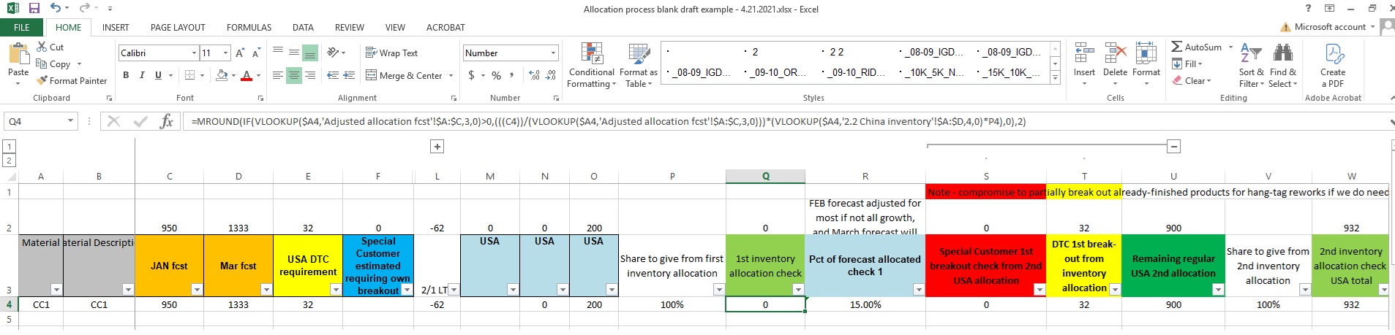Screen dimensions: 1395x335
Task: Apply the fill color yellow bucket
Action: (222, 75)
